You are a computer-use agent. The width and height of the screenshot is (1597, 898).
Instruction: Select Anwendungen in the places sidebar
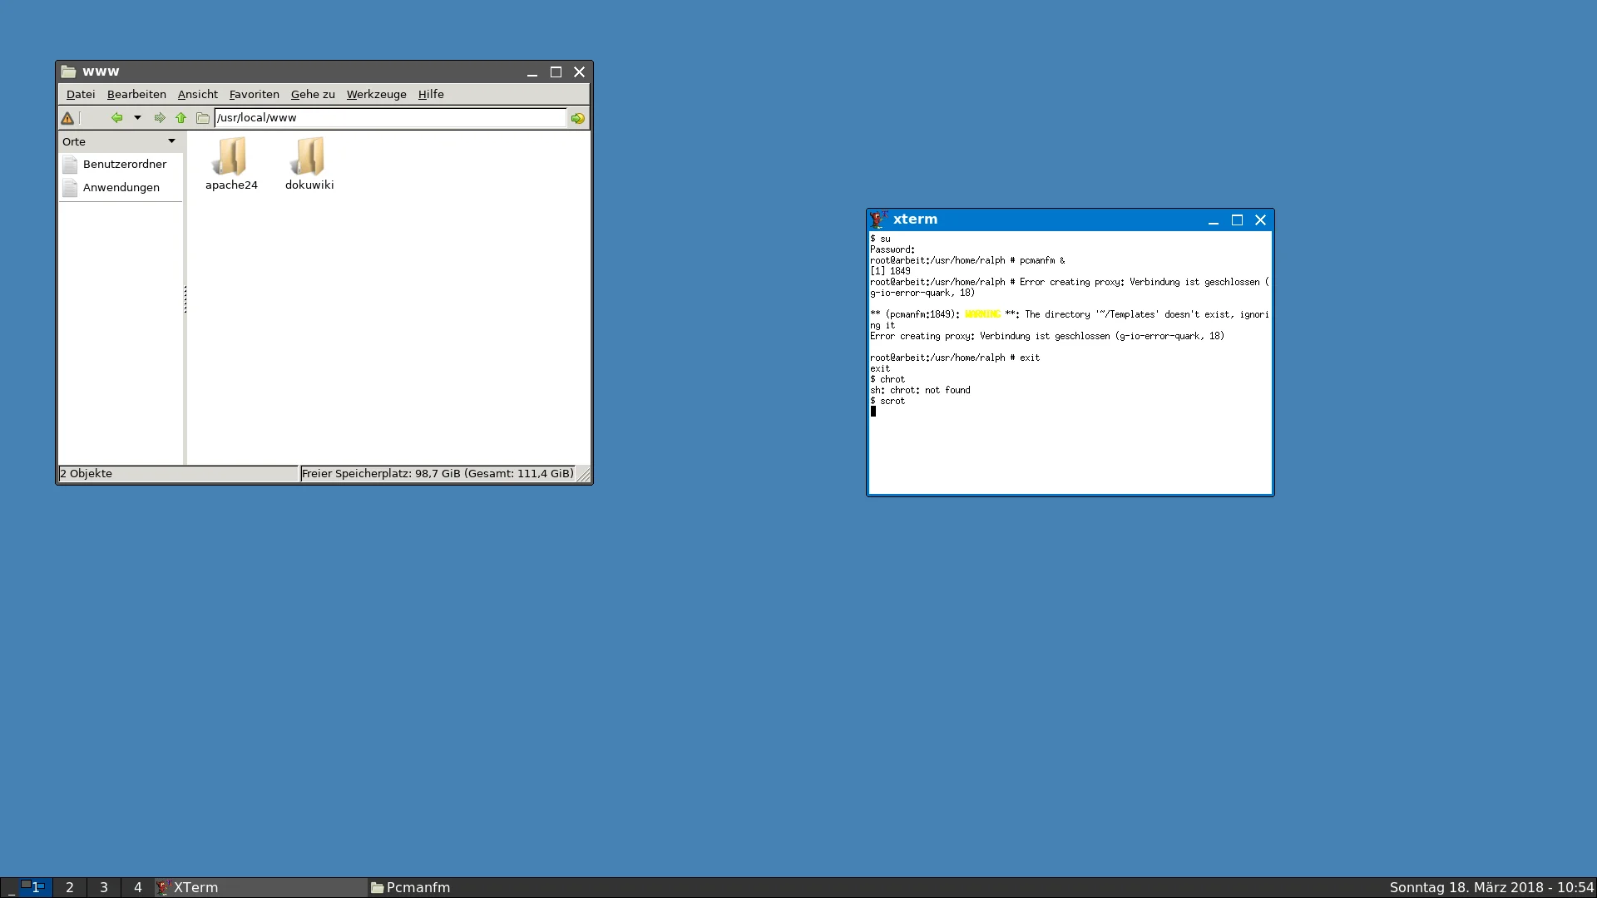(121, 188)
